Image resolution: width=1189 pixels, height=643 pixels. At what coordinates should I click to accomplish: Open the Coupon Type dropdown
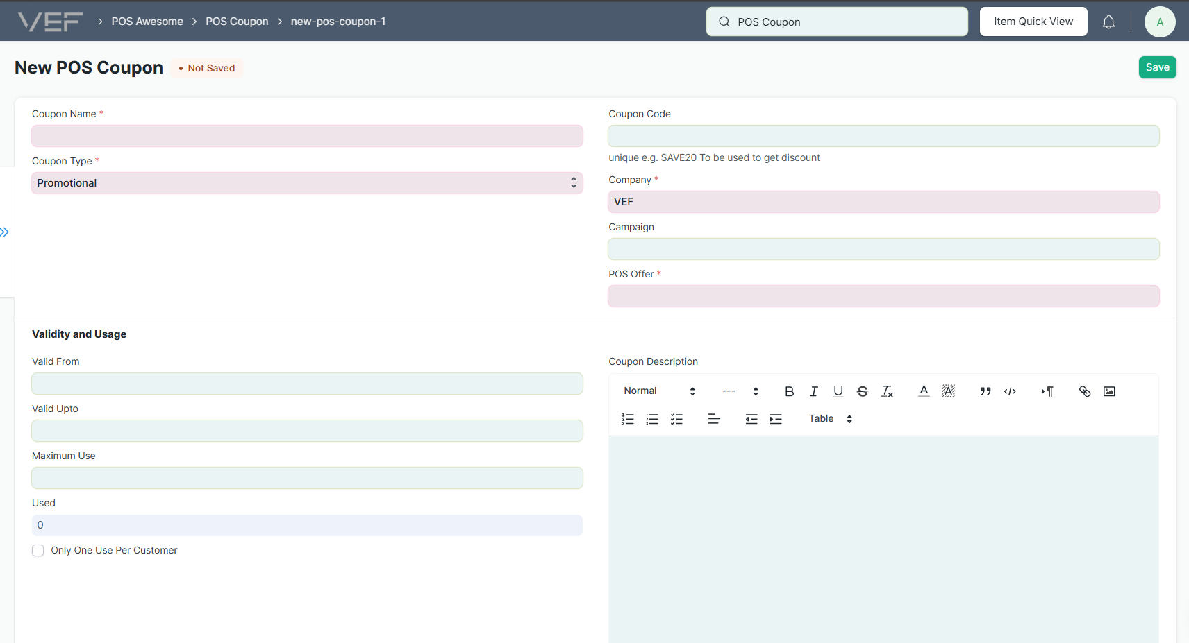click(x=307, y=183)
